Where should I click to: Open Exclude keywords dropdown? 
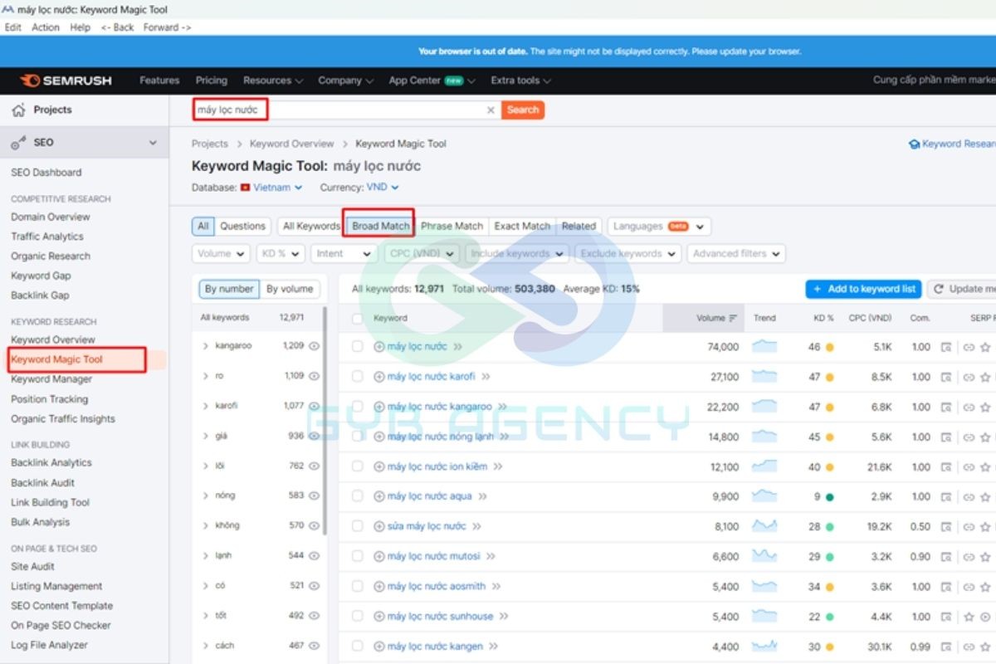tap(628, 254)
